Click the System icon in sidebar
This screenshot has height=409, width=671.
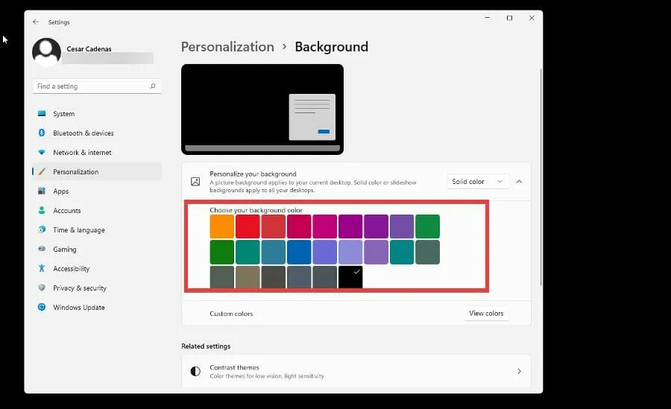(42, 114)
